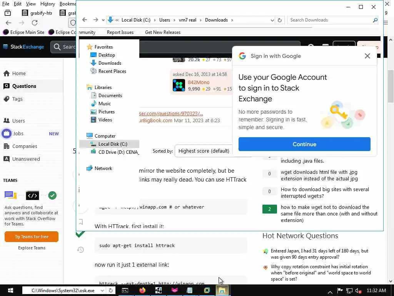Open Firefox View menu
Image resolution: width=394 pixels, height=296 pixels.
pos(31,4)
